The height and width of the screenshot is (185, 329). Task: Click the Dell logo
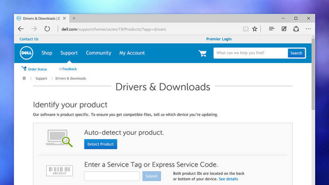(x=27, y=53)
